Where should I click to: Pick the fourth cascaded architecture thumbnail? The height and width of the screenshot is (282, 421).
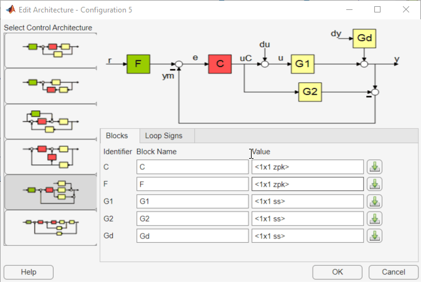tap(50, 157)
